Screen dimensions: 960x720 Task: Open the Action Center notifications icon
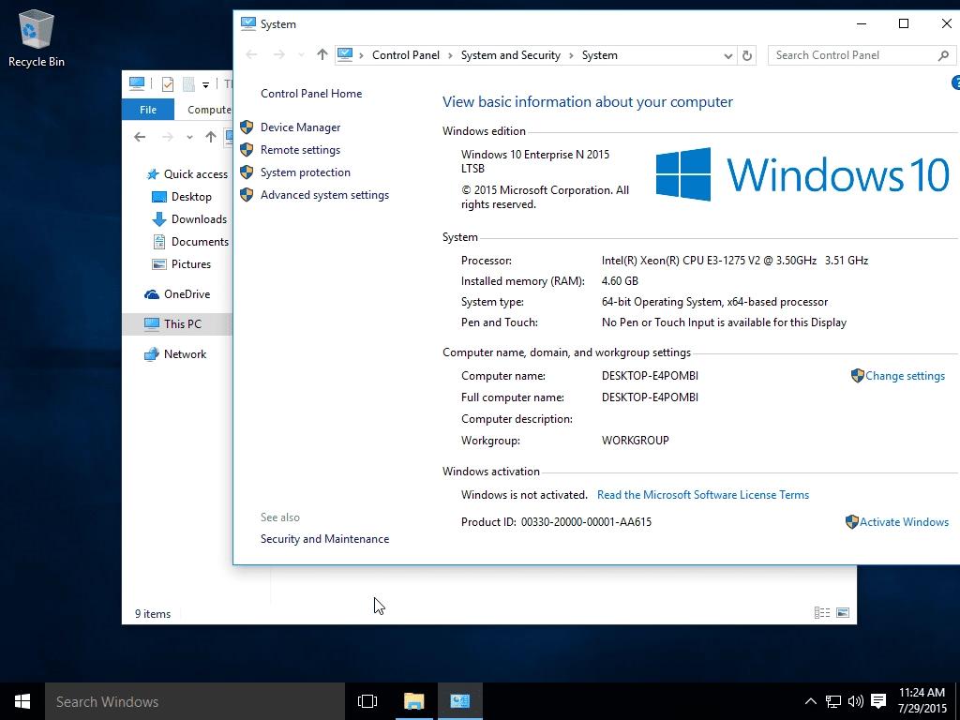tap(878, 701)
